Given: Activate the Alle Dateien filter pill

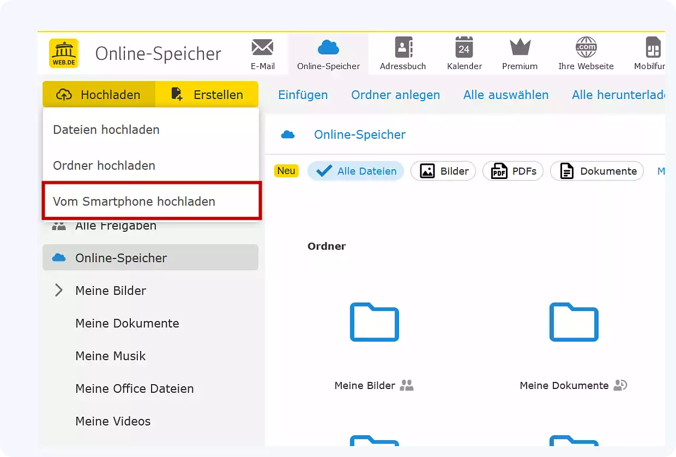Looking at the screenshot, I should pyautogui.click(x=355, y=171).
